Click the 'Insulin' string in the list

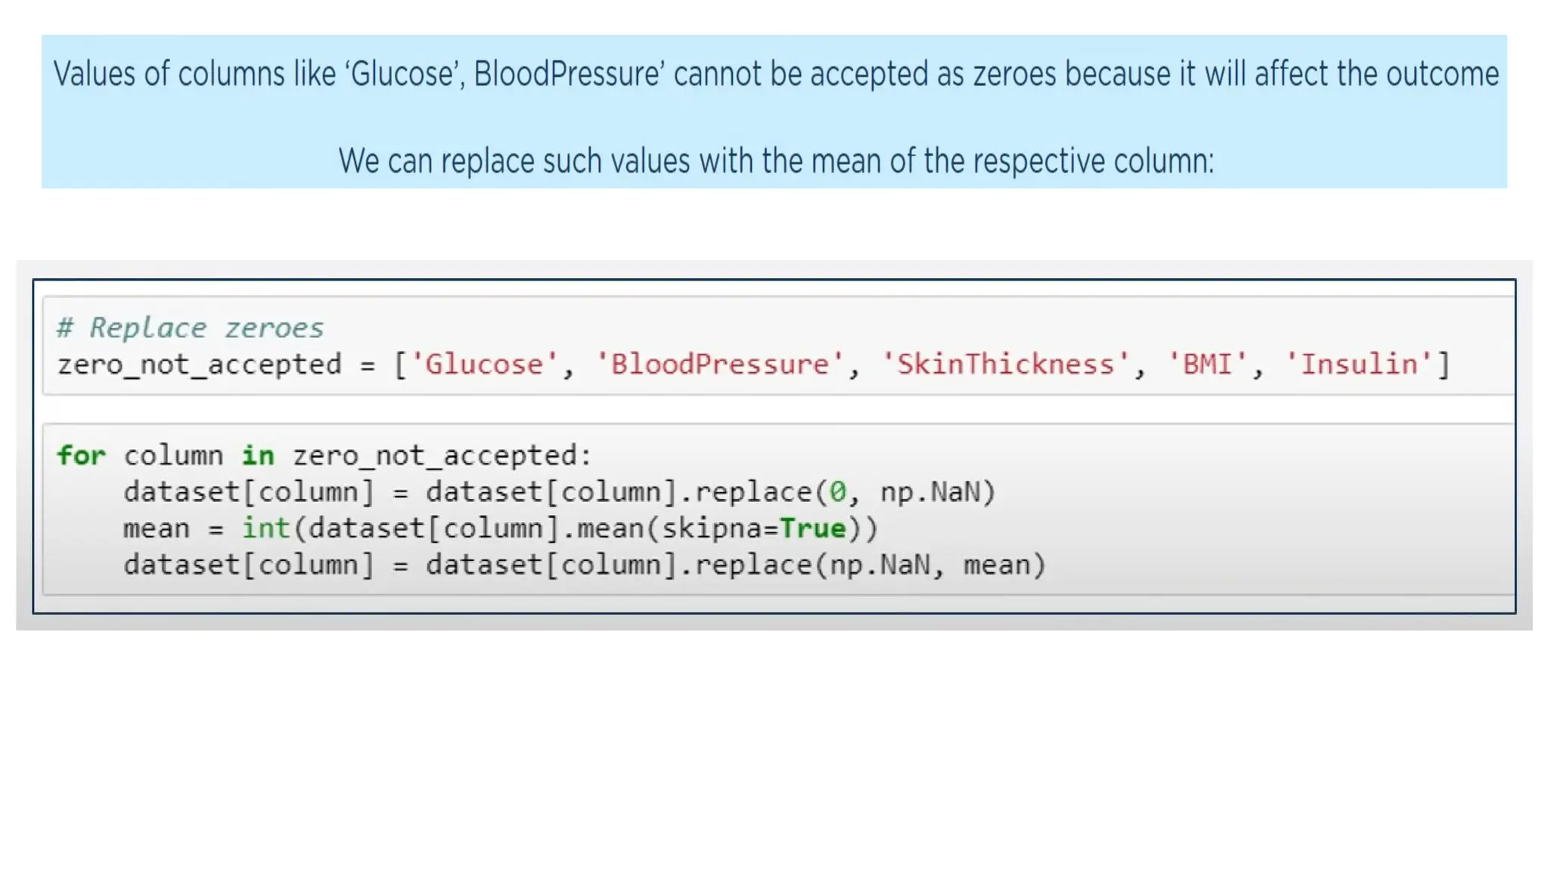tap(1358, 364)
